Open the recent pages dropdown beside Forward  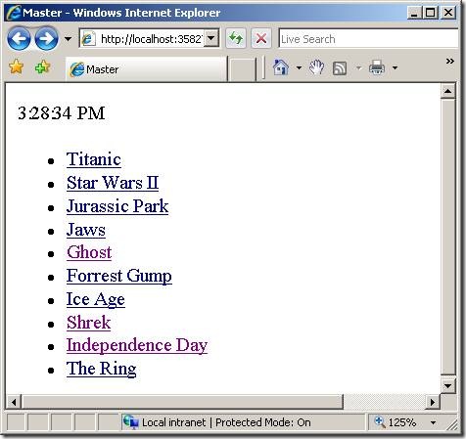tap(68, 39)
